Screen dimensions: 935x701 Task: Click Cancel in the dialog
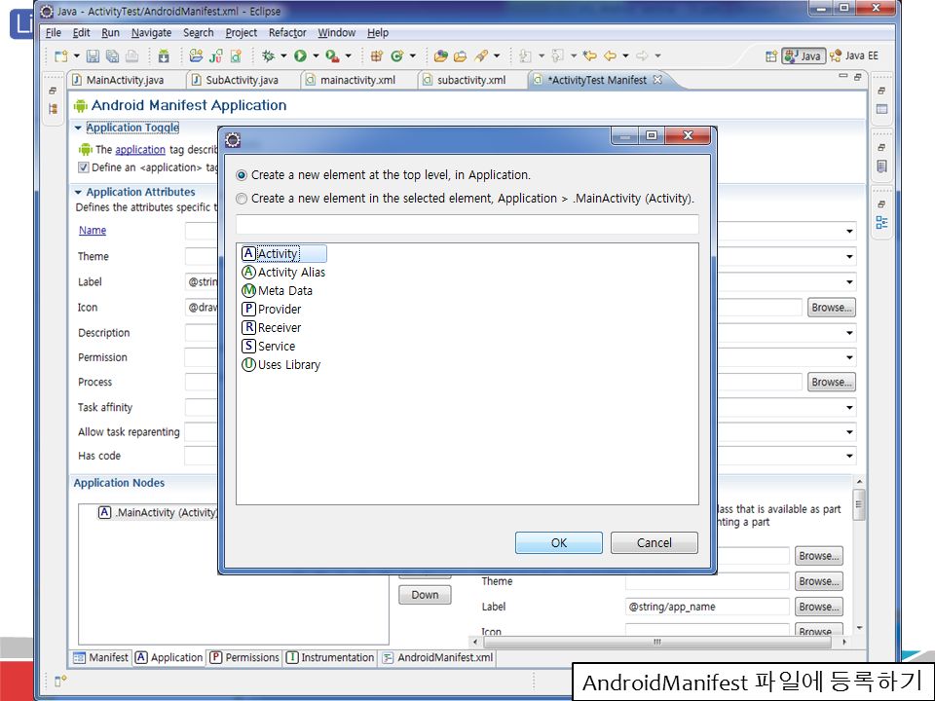coord(654,543)
